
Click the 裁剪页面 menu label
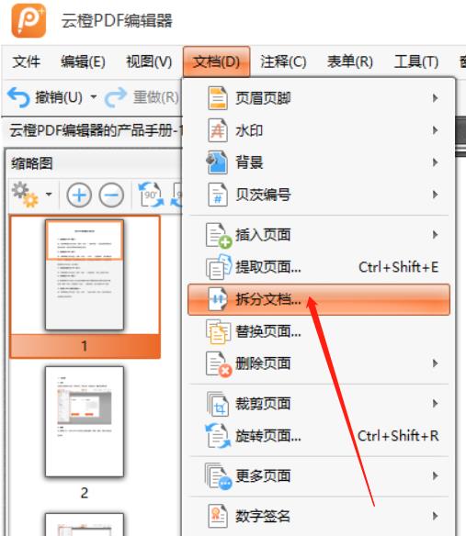pos(263,404)
